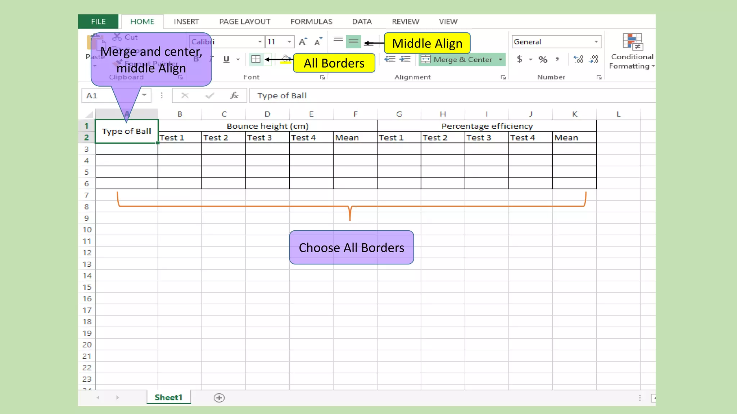Open the General number format dropdown
The image size is (737, 414).
click(596, 42)
